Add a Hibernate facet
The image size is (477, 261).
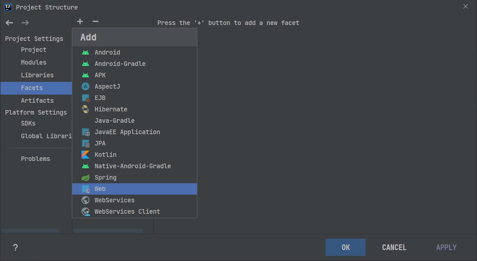[135, 109]
